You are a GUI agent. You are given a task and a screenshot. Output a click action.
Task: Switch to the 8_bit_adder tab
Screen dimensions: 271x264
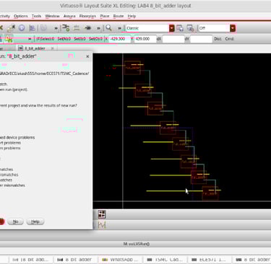[x=35, y=48]
